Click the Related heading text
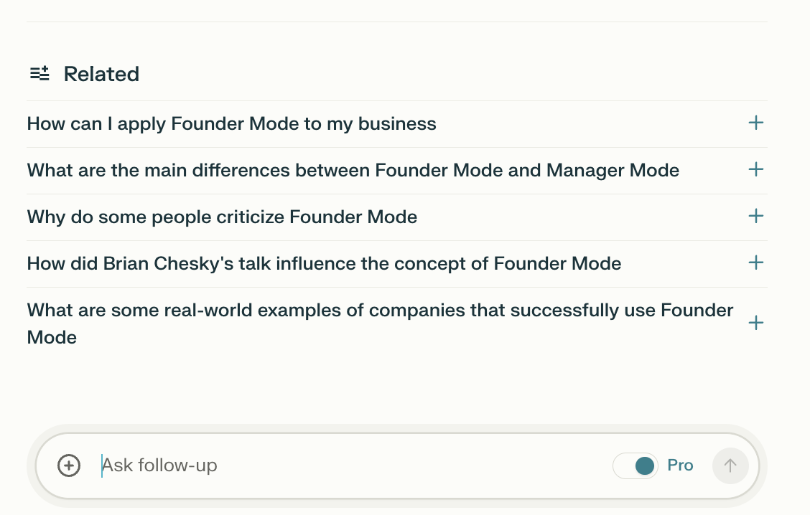 tap(101, 73)
